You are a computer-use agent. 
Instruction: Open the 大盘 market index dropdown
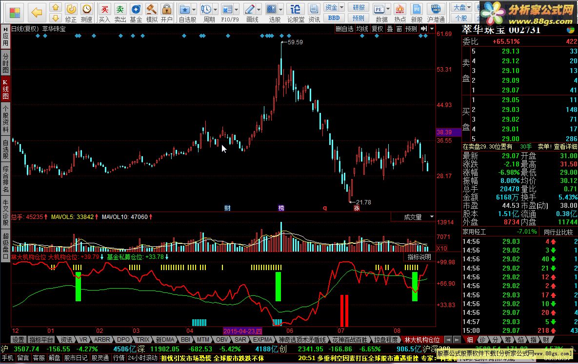click(x=462, y=7)
